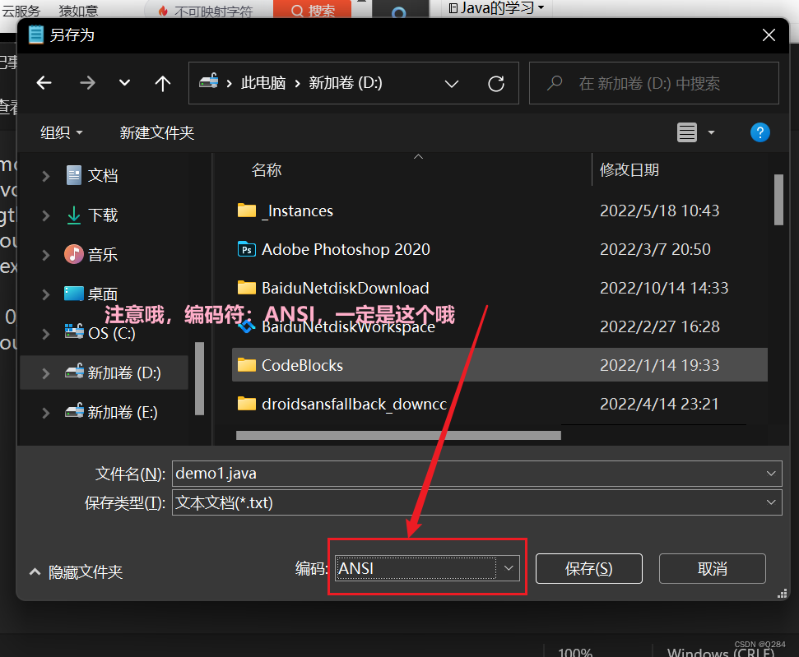Click the back navigation arrow

click(44, 83)
